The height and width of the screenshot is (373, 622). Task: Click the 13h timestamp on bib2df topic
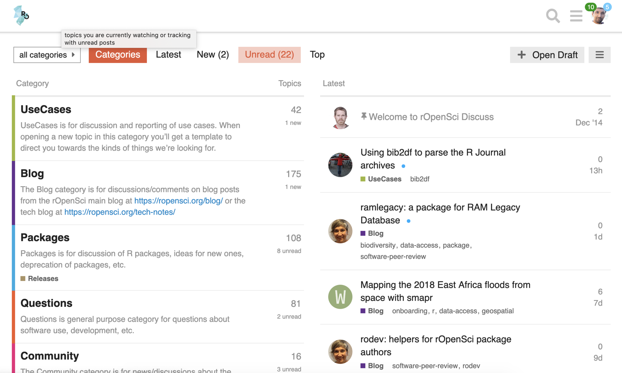click(596, 171)
